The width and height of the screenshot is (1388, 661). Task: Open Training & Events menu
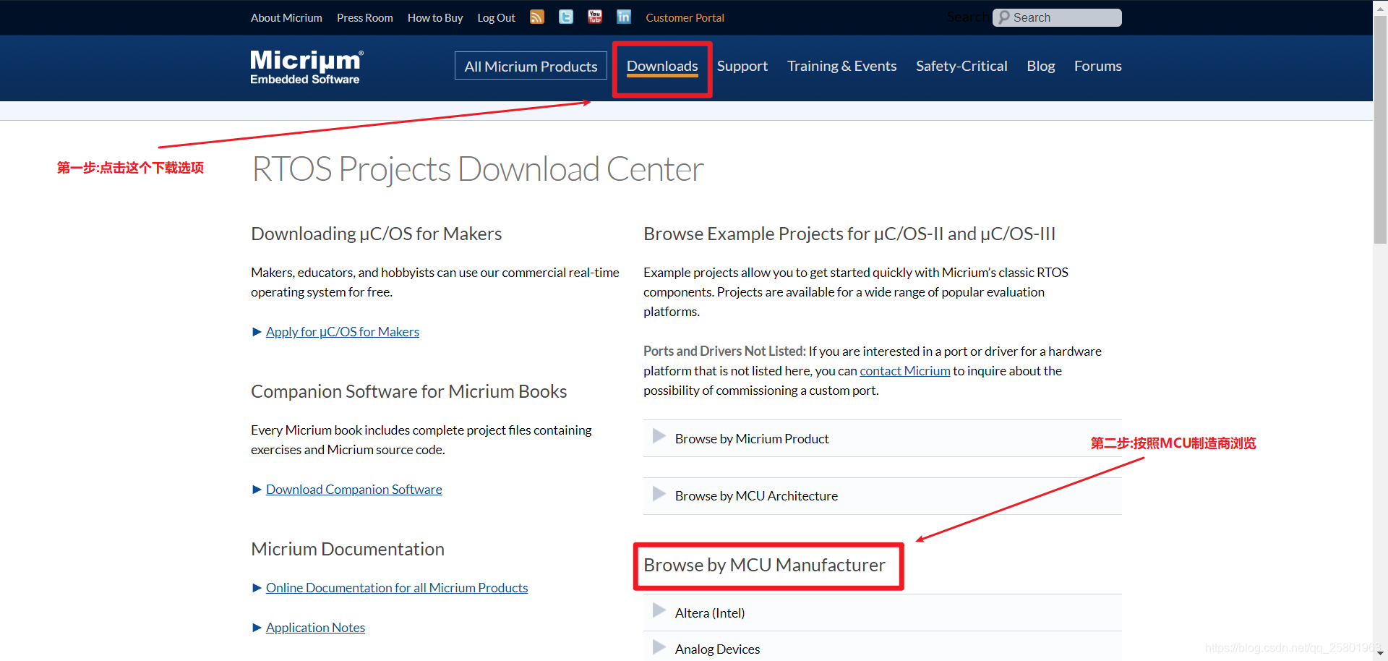[841, 66]
